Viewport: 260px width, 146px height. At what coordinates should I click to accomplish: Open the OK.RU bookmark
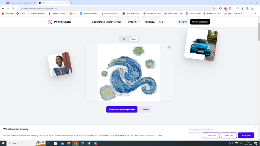pyautogui.click(x=73, y=14)
